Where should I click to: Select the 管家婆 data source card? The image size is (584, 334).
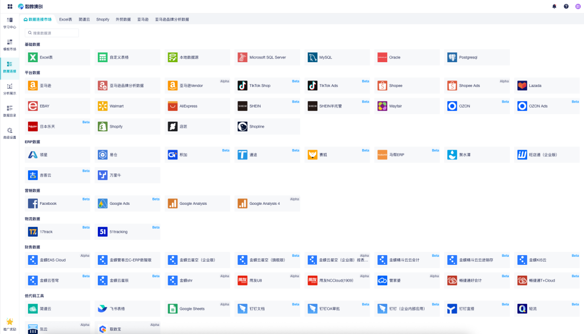tap(407, 280)
